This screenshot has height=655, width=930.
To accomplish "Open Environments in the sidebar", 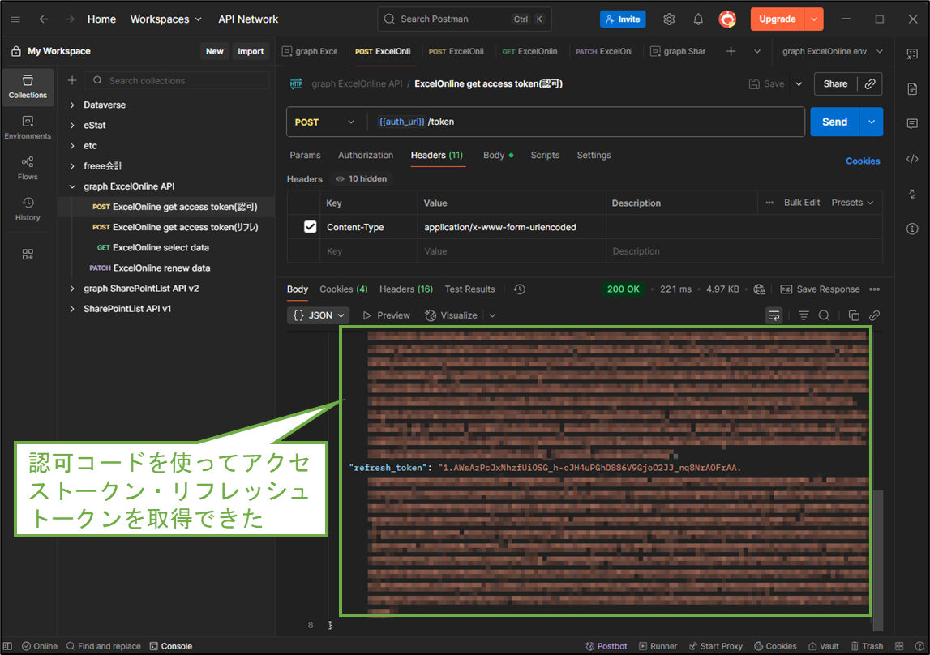I will pyautogui.click(x=28, y=127).
